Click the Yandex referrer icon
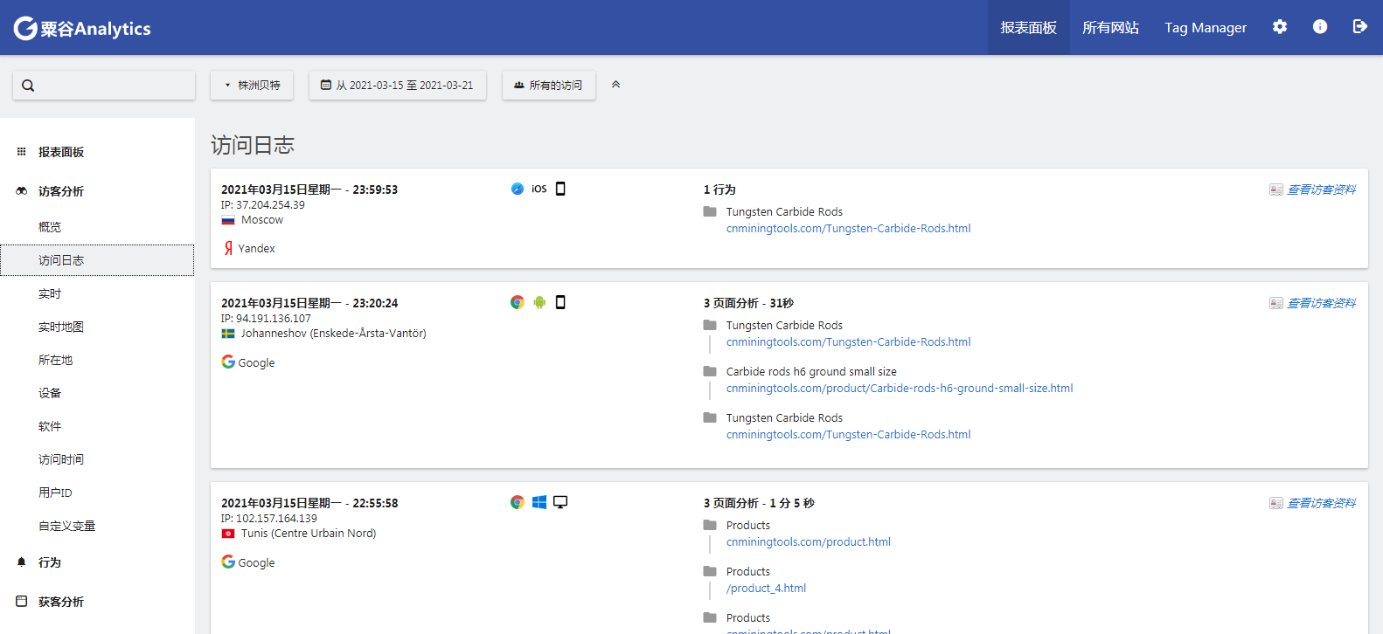 point(228,248)
